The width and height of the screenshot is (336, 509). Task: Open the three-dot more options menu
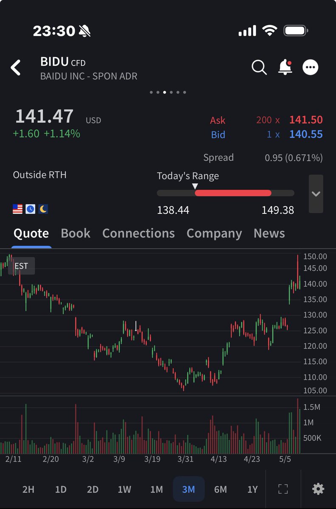point(311,67)
